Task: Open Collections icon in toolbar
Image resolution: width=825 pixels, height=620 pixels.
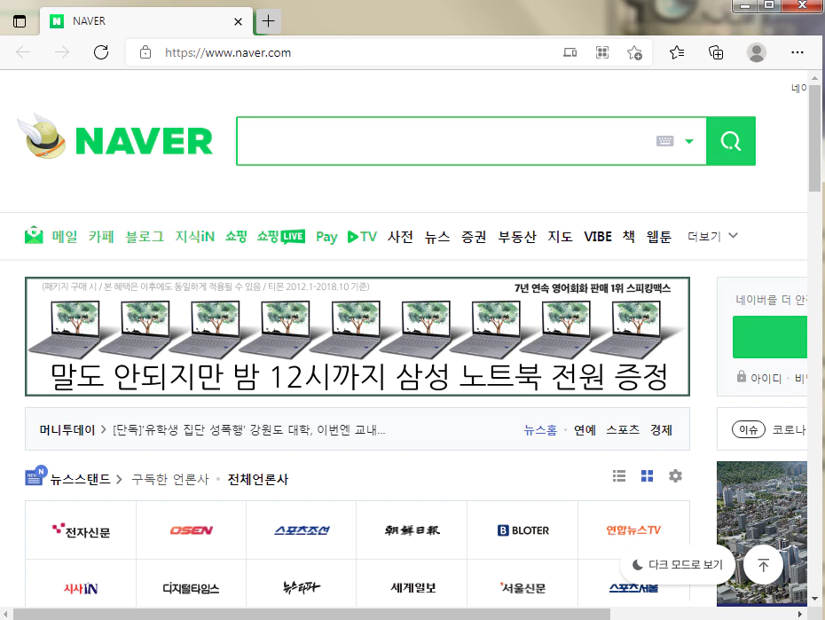Action: click(x=716, y=52)
